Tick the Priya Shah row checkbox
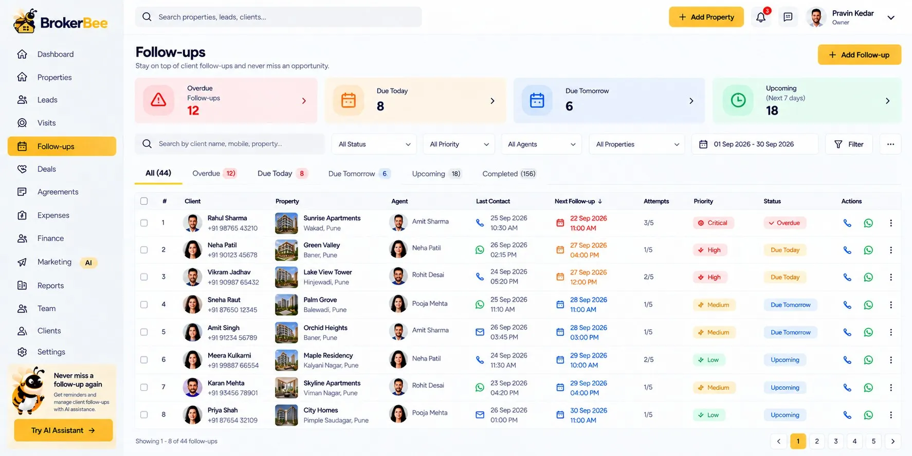Image resolution: width=912 pixels, height=456 pixels. 144,414
